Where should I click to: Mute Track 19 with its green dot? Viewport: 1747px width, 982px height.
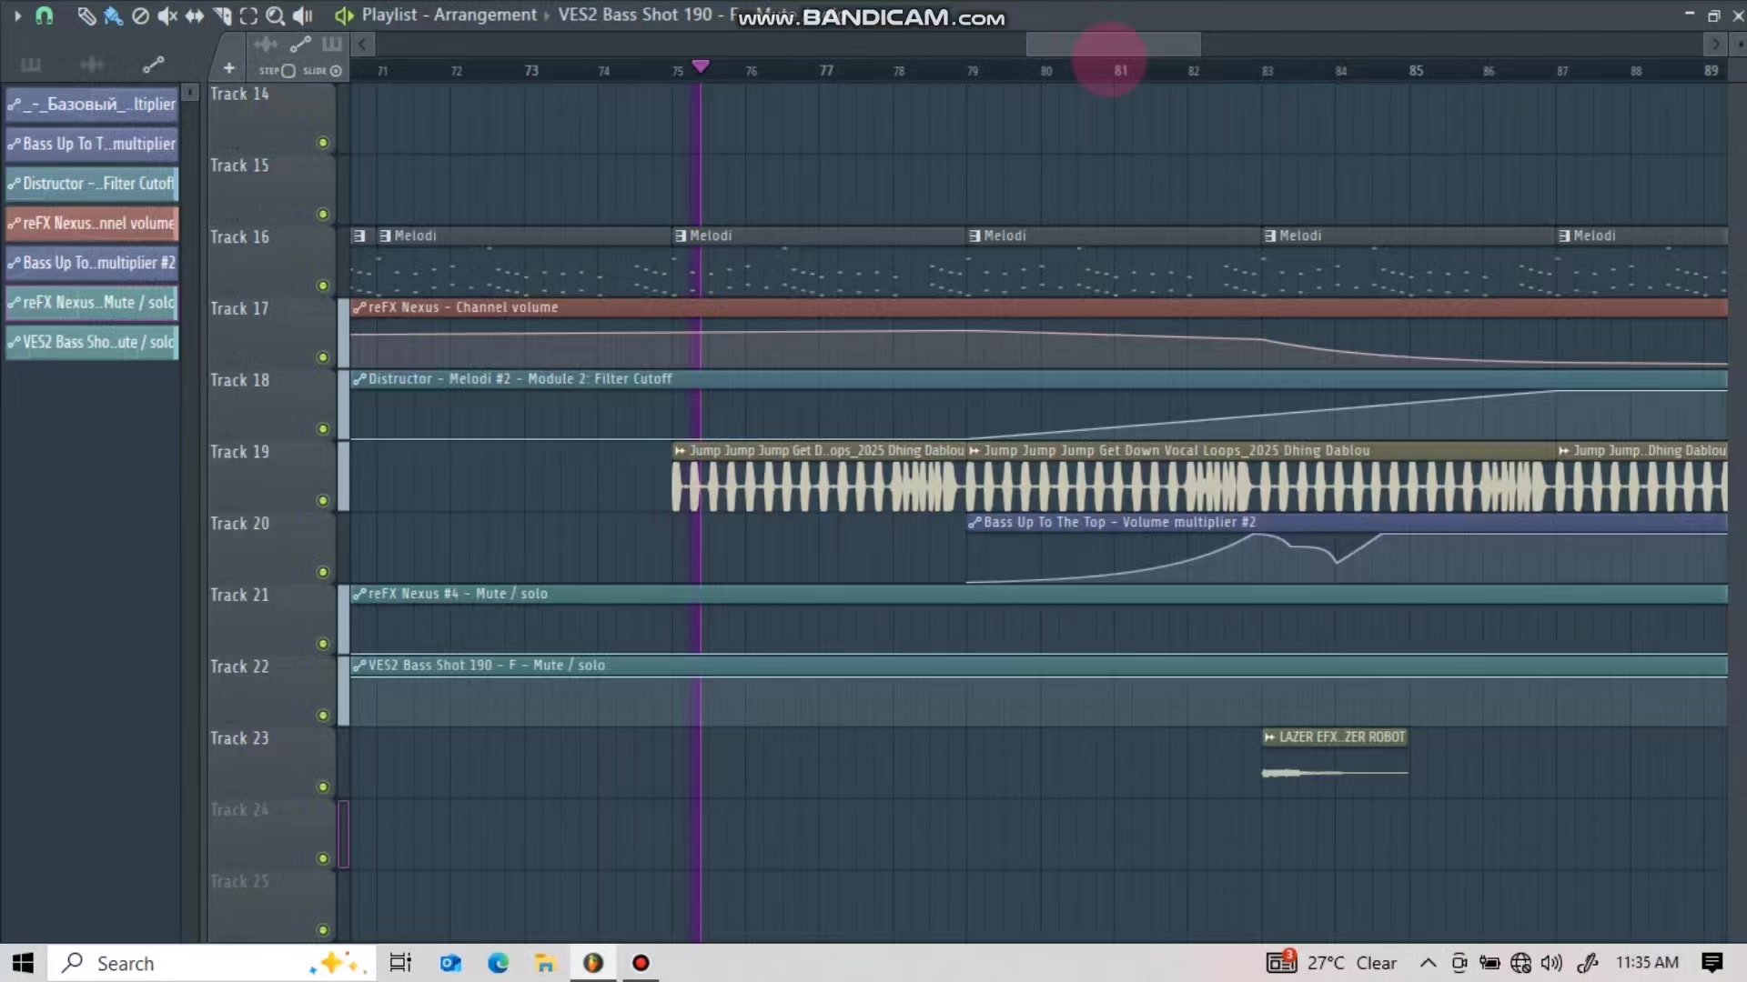click(x=322, y=501)
